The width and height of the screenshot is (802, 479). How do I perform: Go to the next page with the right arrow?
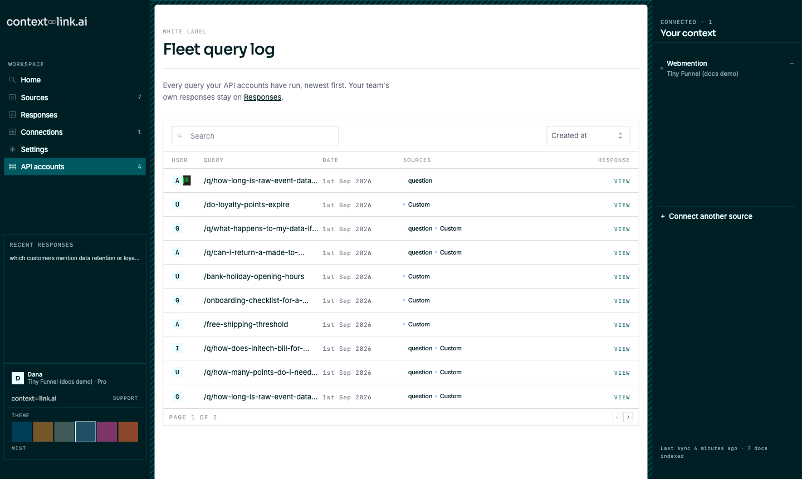(x=628, y=417)
